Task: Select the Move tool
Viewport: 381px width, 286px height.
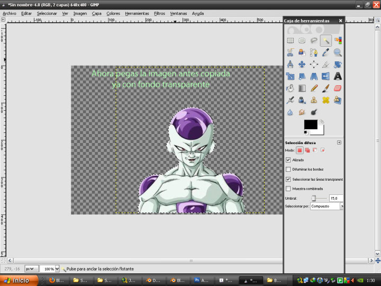Action: (x=302, y=64)
